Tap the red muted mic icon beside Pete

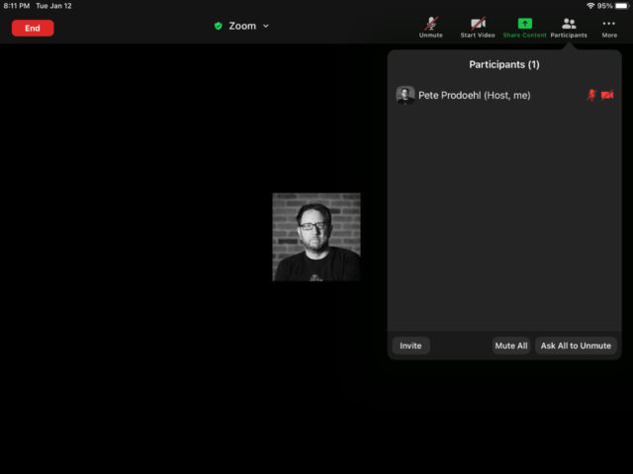tap(591, 95)
